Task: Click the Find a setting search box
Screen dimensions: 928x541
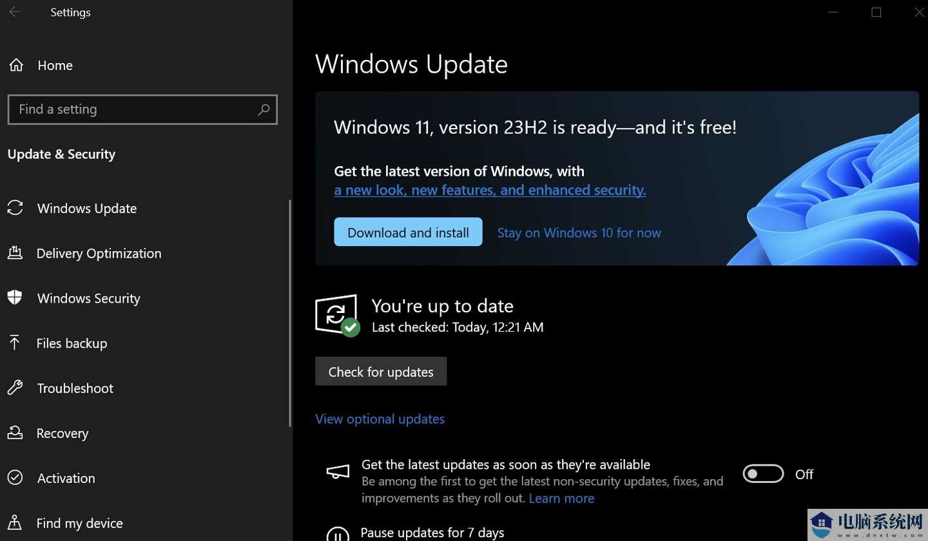Action: coord(142,109)
